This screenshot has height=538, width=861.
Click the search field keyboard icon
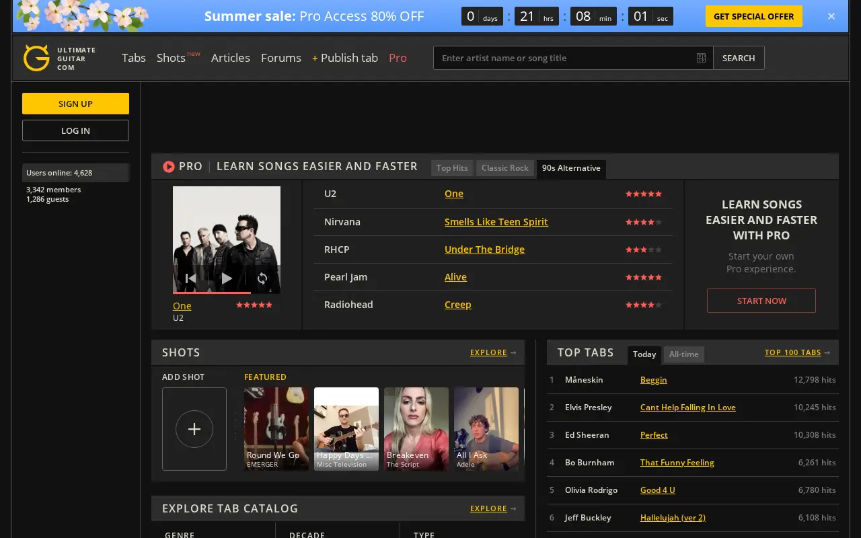click(x=701, y=58)
